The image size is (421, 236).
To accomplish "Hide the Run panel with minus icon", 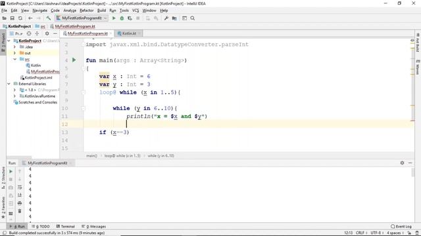I will 410,163.
